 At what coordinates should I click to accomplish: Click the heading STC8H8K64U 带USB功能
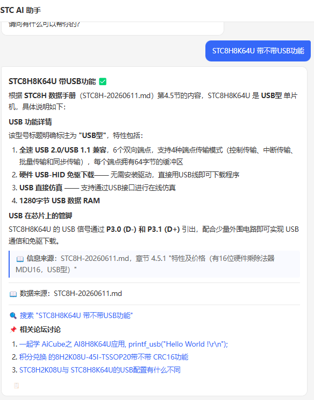pyautogui.click(x=52, y=81)
